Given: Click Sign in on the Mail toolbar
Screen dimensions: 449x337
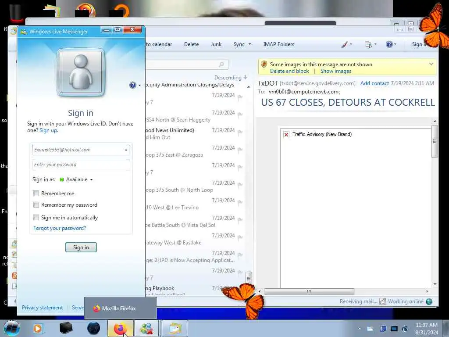Looking at the screenshot, I should [x=420, y=44].
